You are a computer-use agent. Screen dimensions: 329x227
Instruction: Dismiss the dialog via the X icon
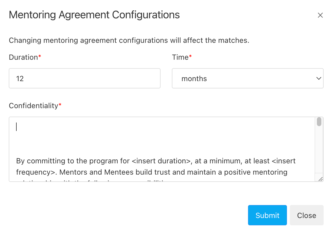320,15
